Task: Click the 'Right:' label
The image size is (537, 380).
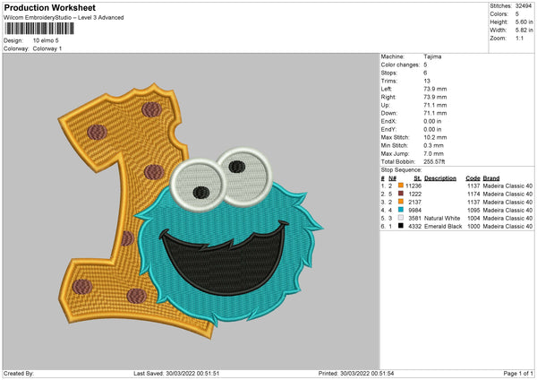Action: tap(388, 97)
